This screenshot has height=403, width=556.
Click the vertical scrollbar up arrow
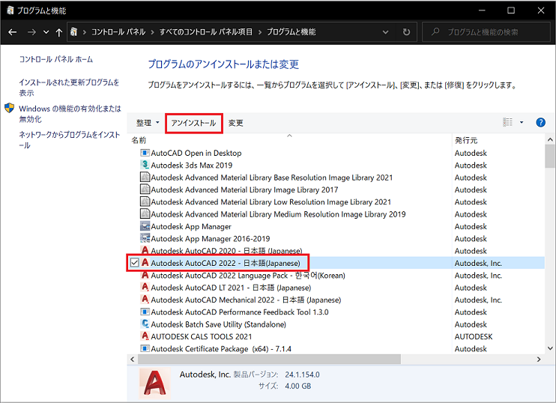(x=550, y=139)
